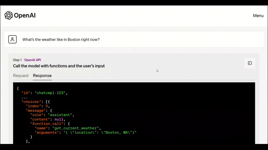The width and height of the screenshot is (268, 150).
Task: Click the OpenAI API label
Action: point(32,60)
